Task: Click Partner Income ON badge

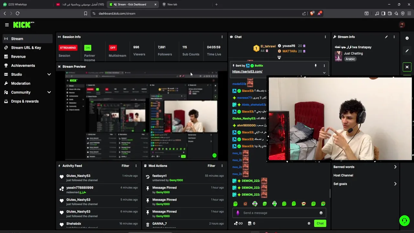Action: [87, 48]
